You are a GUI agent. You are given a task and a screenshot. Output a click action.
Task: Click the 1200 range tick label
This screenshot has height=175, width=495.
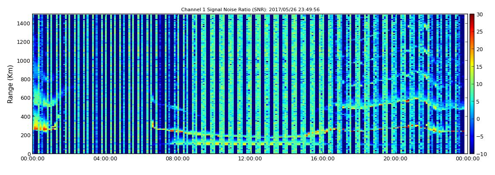tap(24, 42)
